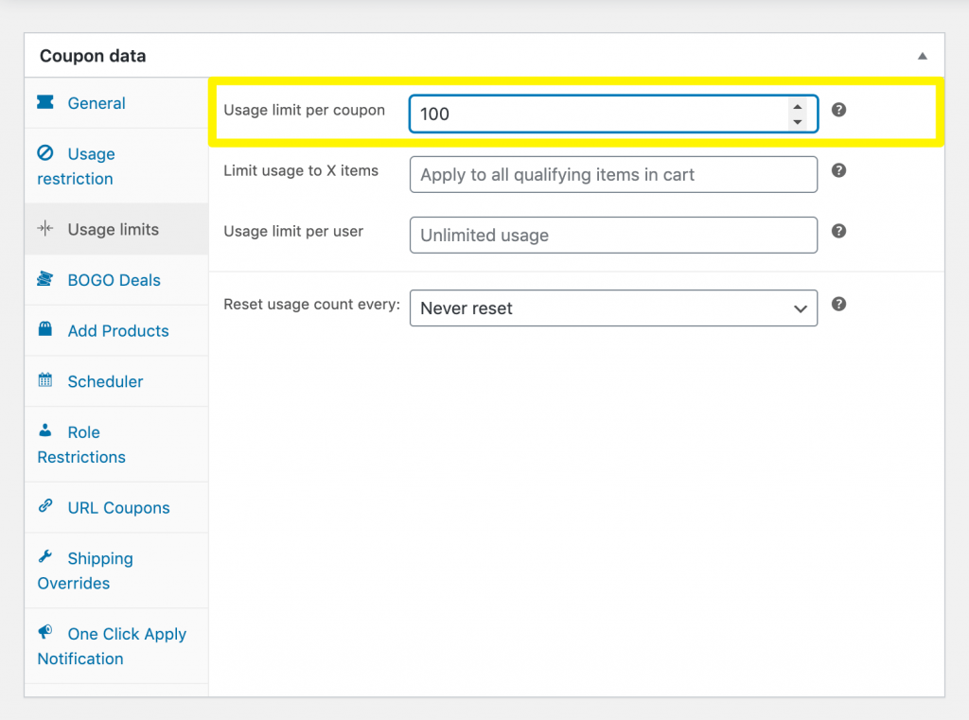
Task: Open the Usage restriction tab
Action: (x=116, y=167)
